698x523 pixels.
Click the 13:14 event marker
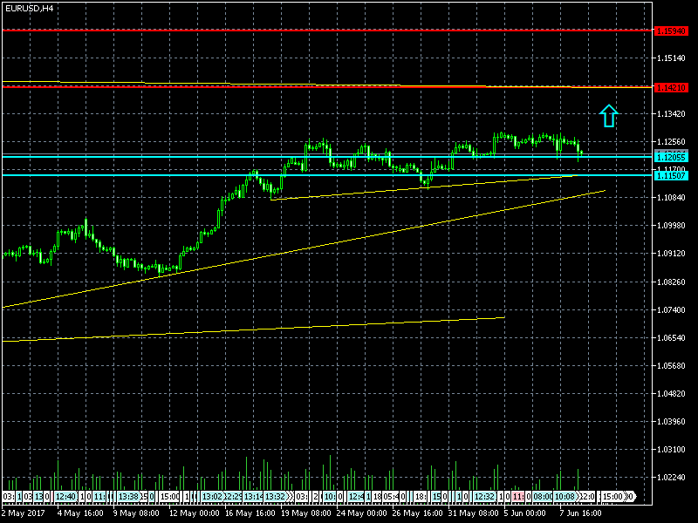254,496
